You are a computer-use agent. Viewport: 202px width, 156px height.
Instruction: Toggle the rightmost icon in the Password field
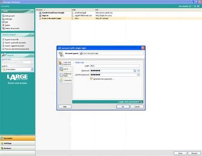coord(138,70)
